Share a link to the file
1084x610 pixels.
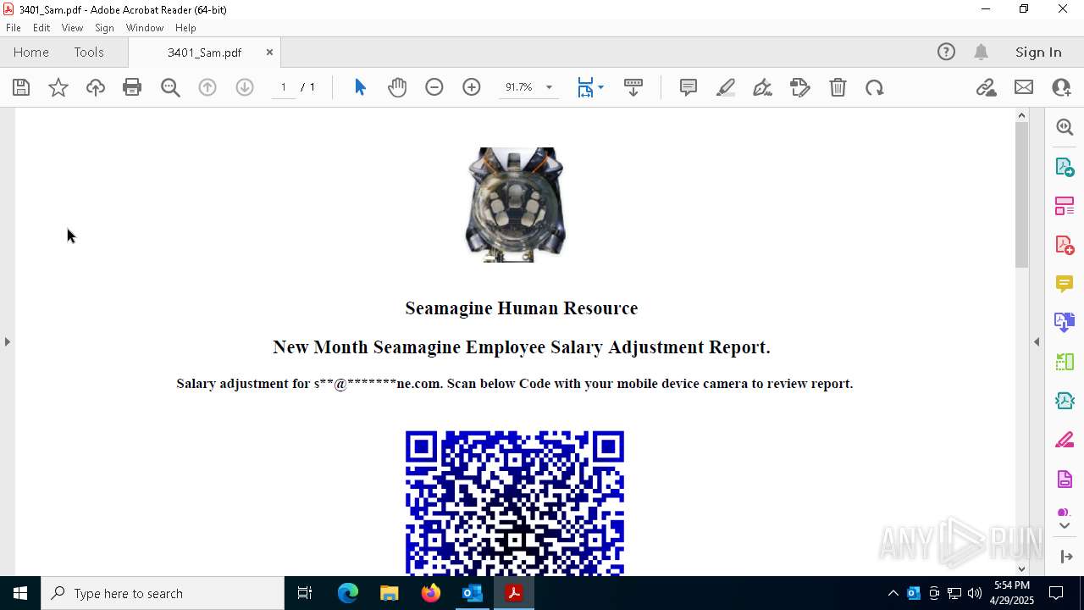coord(986,87)
